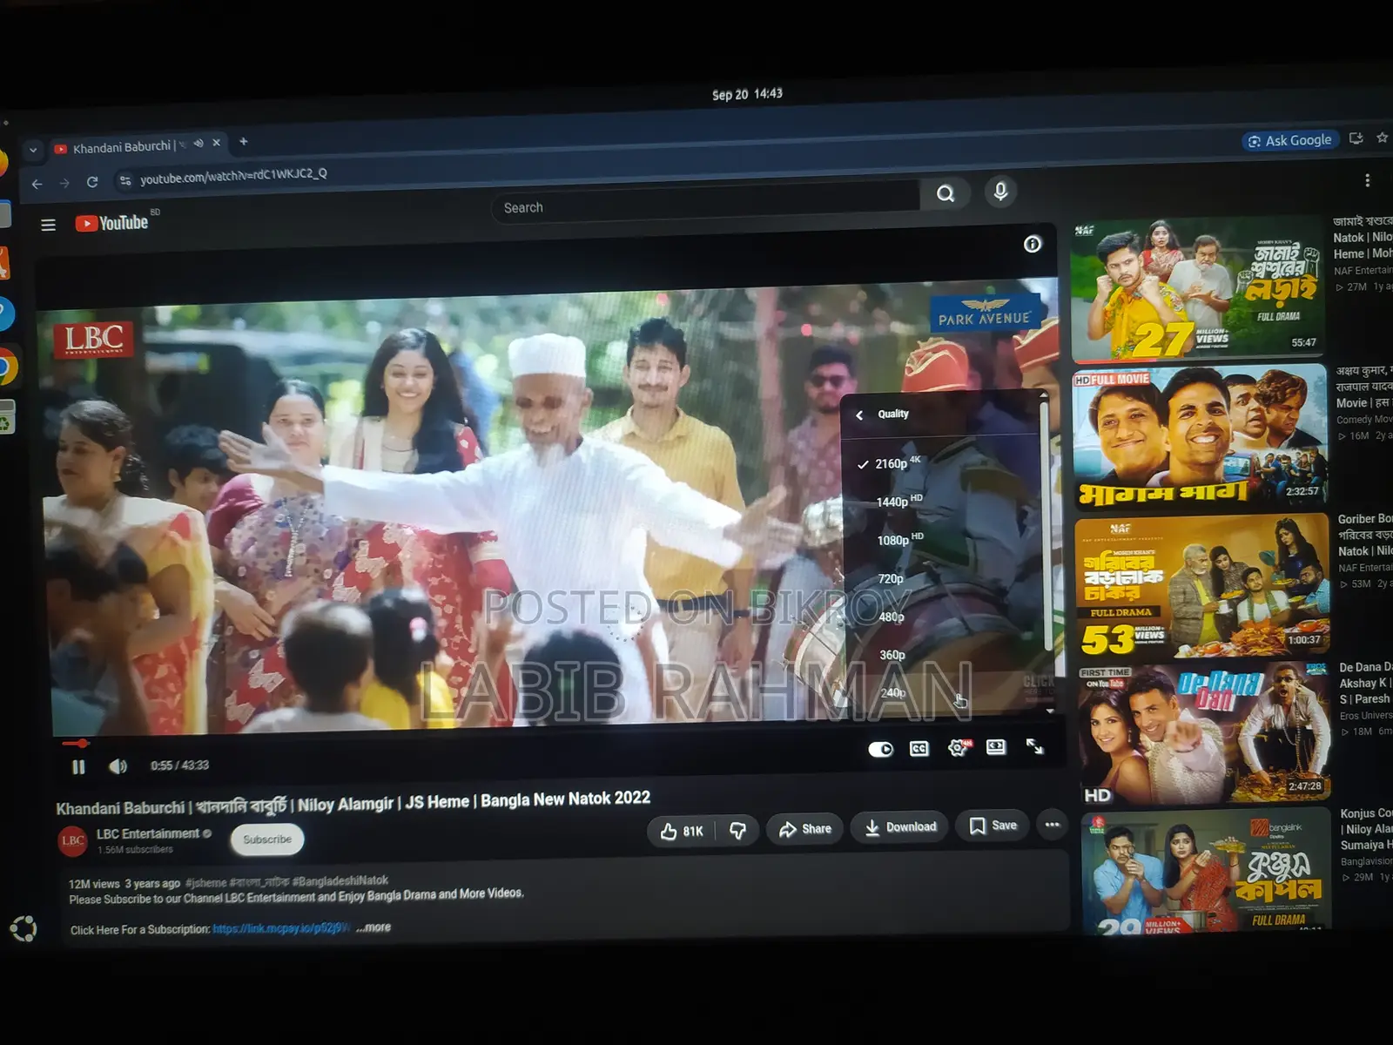Image resolution: width=1393 pixels, height=1045 pixels.
Task: Reload the current page
Action: [x=92, y=182]
